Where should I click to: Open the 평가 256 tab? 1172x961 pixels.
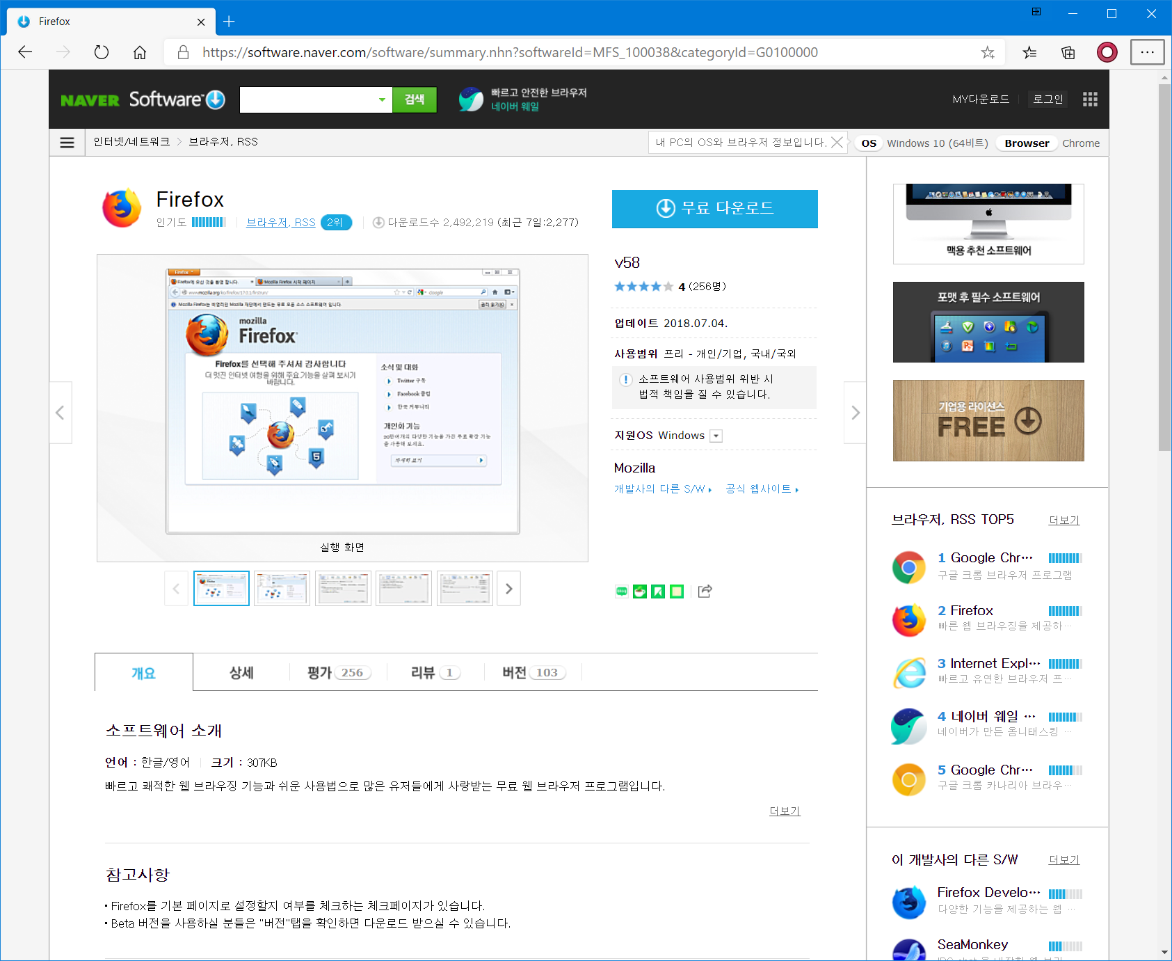(339, 672)
